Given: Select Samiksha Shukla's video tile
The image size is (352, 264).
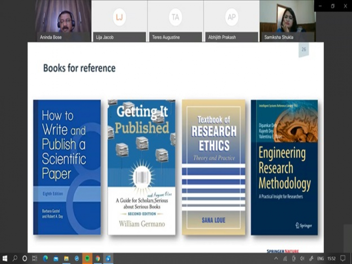Looking at the screenshot, I should click(288, 21).
